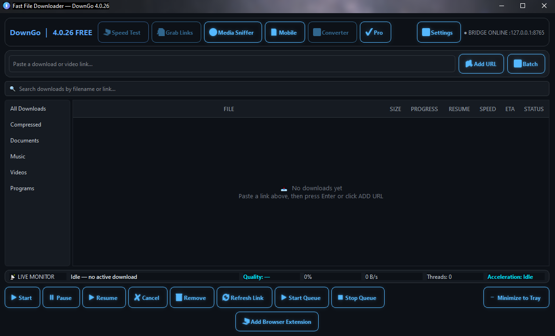Click Minimize to Tray
The height and width of the screenshot is (336, 555).
[516, 298]
